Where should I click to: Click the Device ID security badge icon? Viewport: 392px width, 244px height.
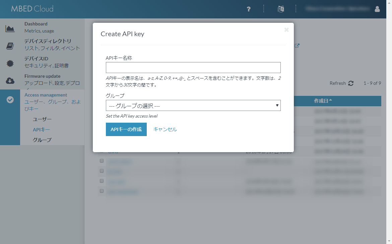click(x=10, y=63)
